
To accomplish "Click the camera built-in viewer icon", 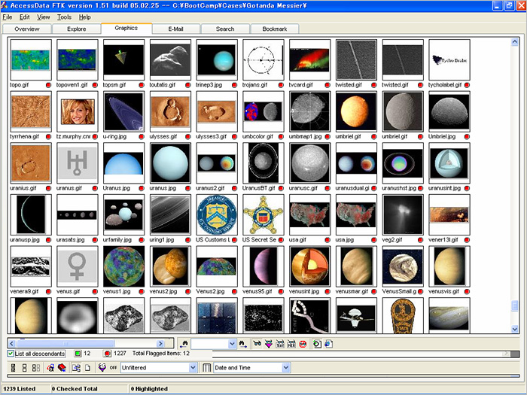I will (x=317, y=344).
